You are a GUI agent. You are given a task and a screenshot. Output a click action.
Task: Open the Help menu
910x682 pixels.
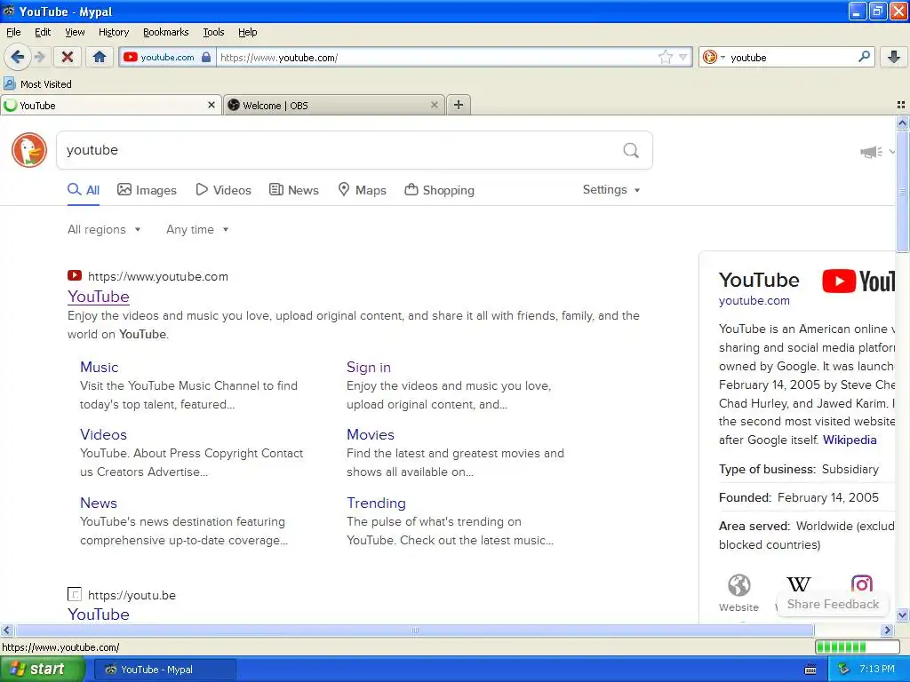click(x=247, y=32)
